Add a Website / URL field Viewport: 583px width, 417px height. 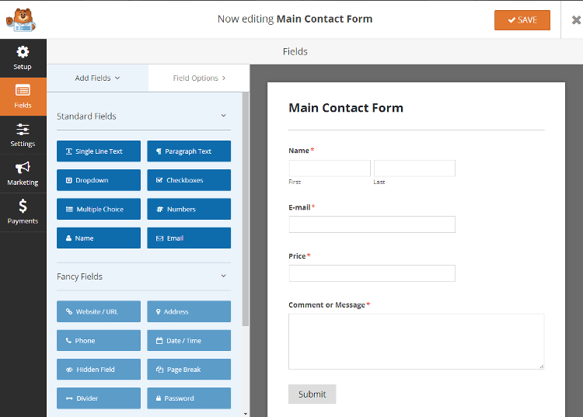[99, 311]
